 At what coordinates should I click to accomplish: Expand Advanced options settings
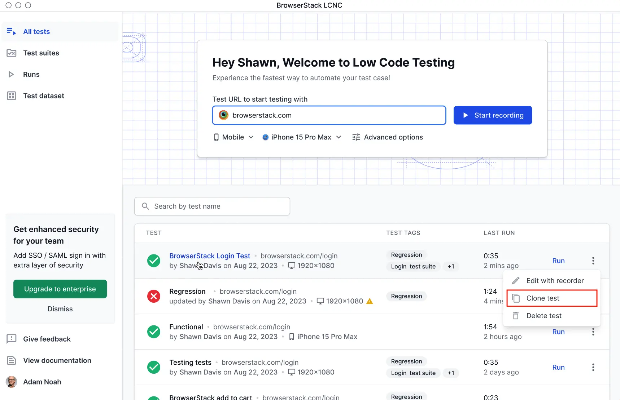pos(388,137)
